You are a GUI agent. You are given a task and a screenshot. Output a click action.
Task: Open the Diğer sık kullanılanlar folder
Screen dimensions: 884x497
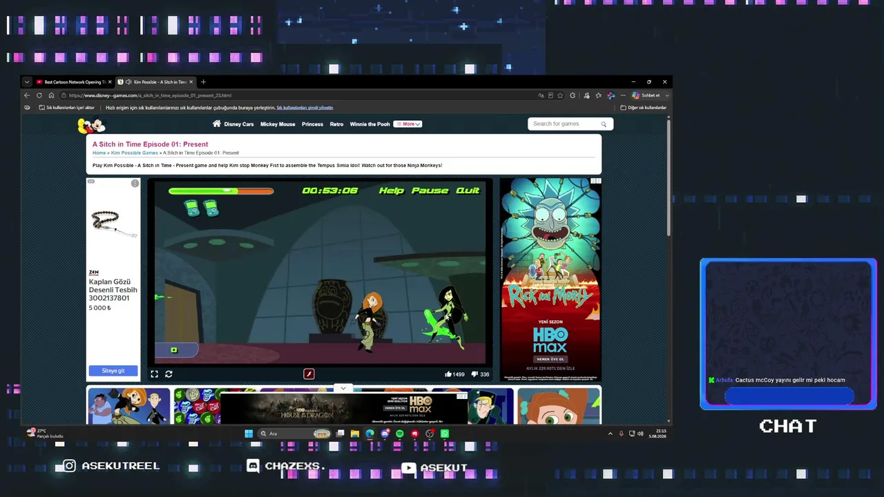tap(643, 108)
